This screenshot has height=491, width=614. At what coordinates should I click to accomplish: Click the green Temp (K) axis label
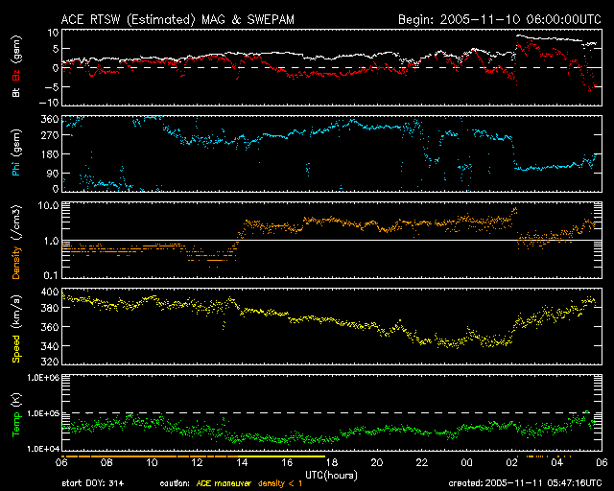[16, 414]
